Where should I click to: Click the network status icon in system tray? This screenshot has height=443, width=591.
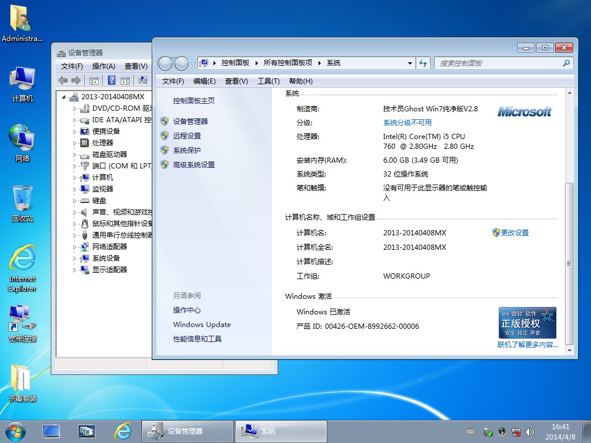(517, 431)
